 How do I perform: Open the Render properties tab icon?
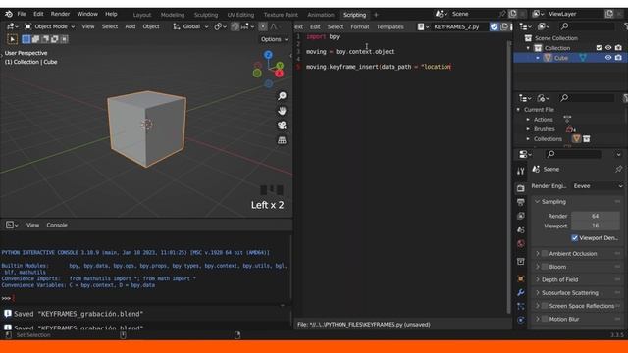click(x=521, y=188)
